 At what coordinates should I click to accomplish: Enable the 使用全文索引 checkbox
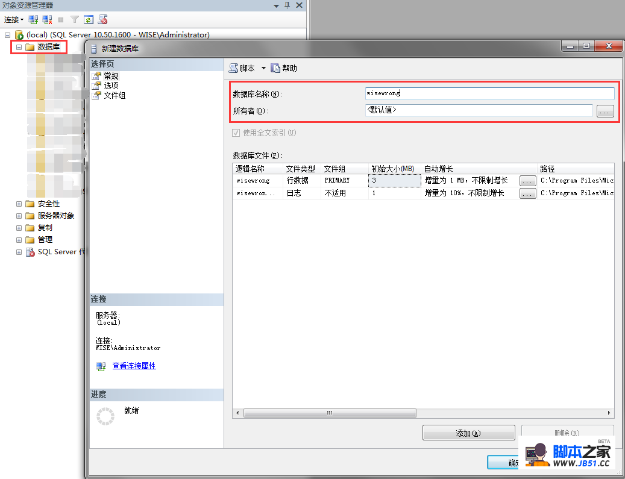tap(236, 133)
